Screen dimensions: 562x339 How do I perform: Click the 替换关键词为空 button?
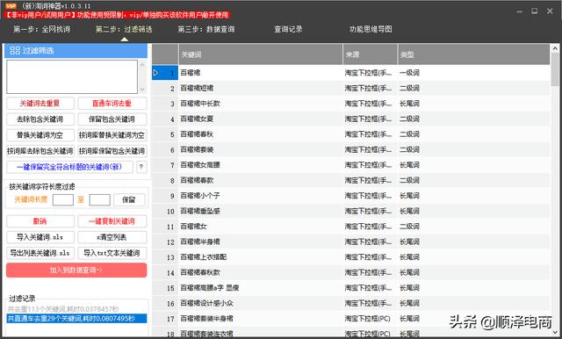(x=40, y=135)
